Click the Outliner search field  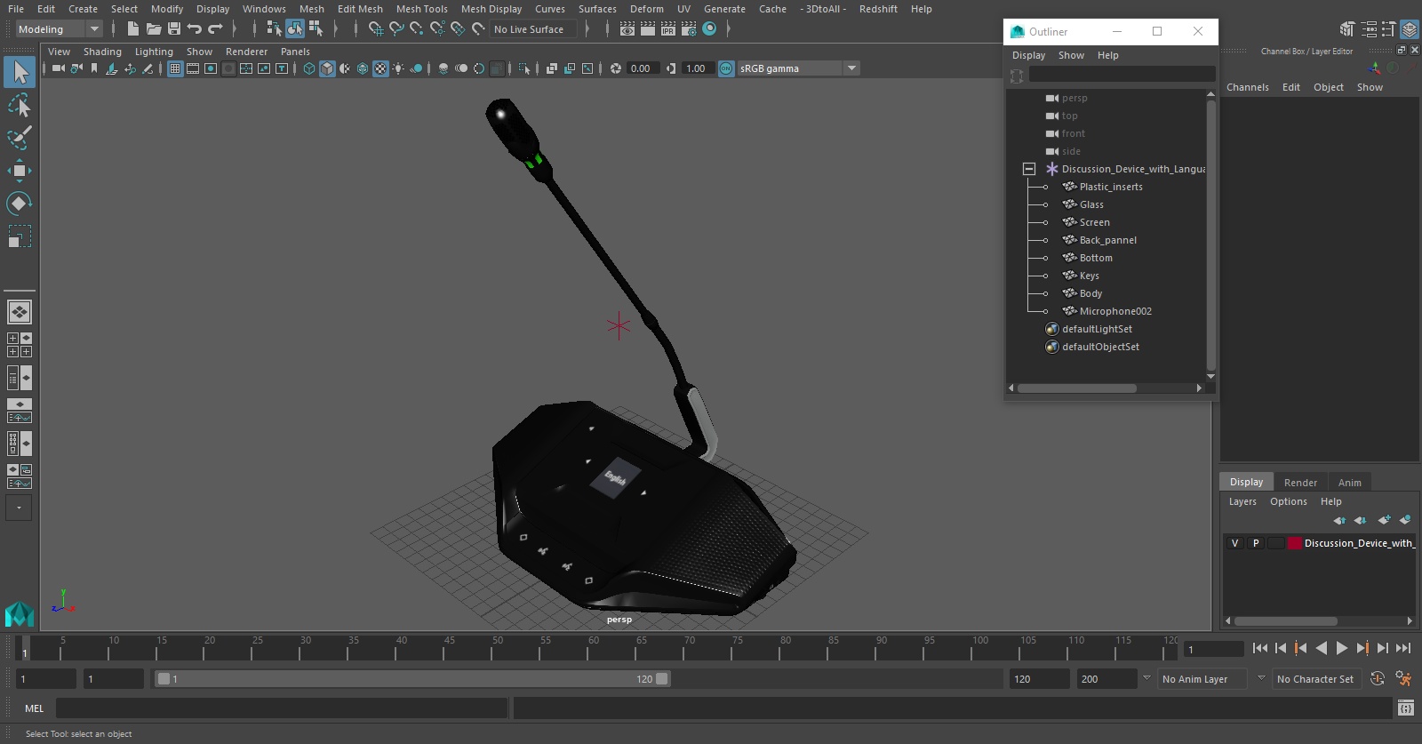point(1122,75)
